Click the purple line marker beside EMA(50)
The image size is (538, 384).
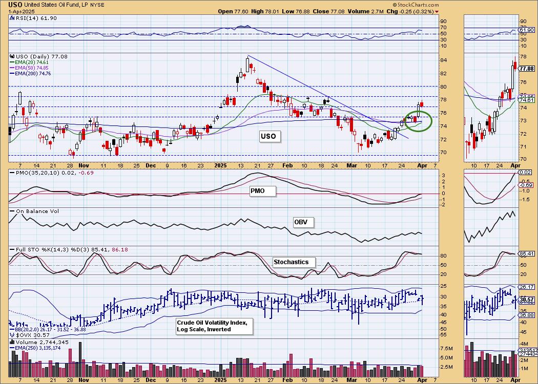point(12,68)
